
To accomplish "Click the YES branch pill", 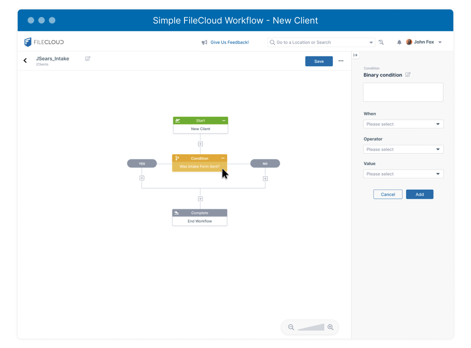I will click(142, 163).
